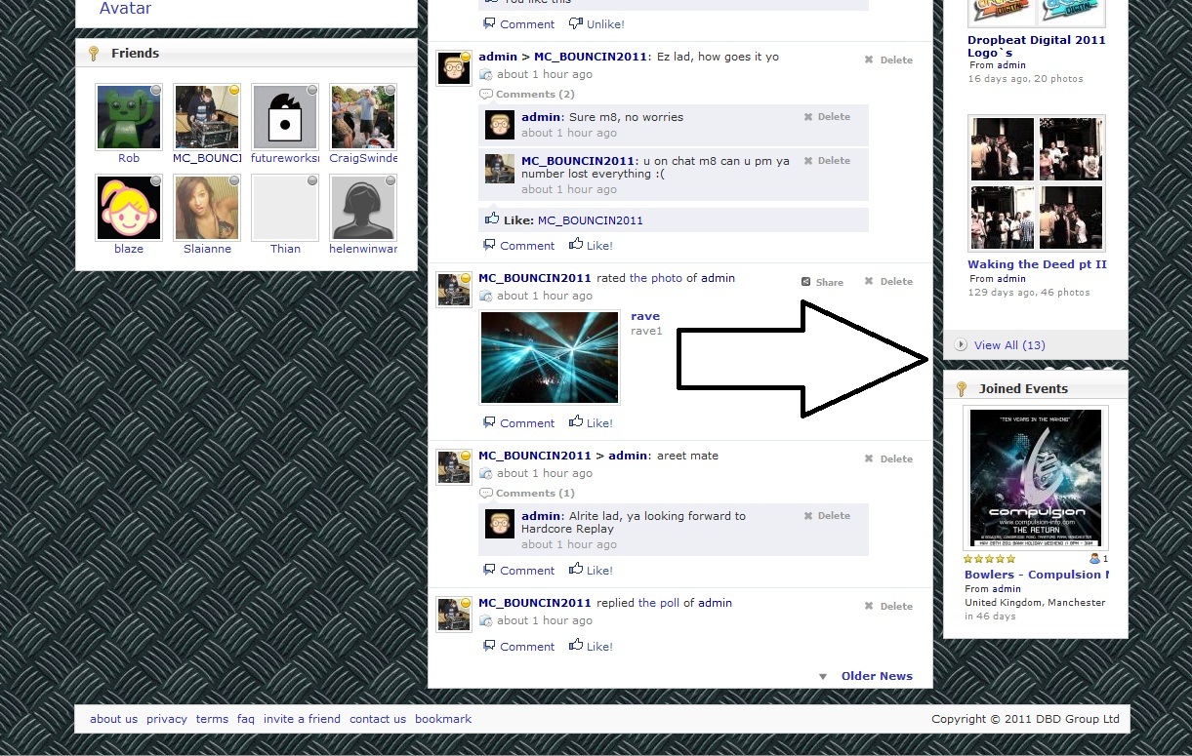
Task: Delete the replied the poll post
Action: (888, 606)
